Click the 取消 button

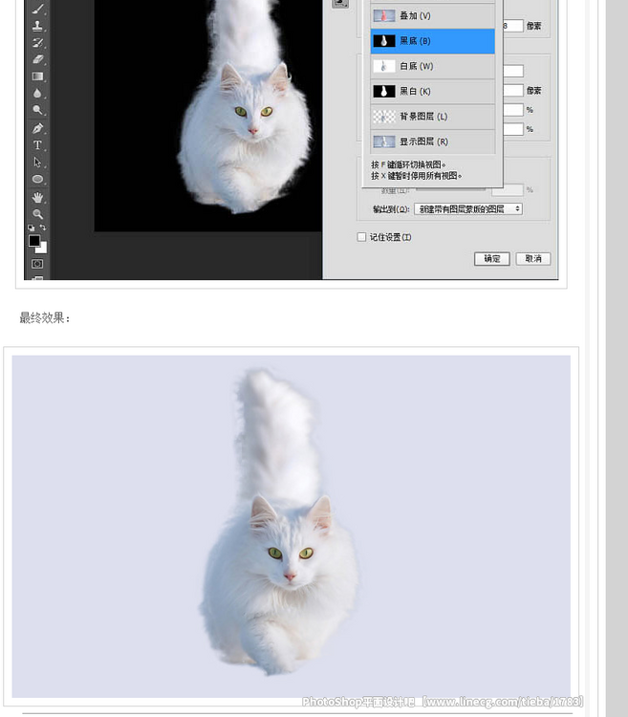pos(533,259)
